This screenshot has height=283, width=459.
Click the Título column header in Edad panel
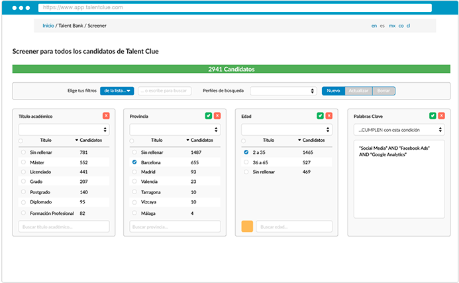(268, 140)
